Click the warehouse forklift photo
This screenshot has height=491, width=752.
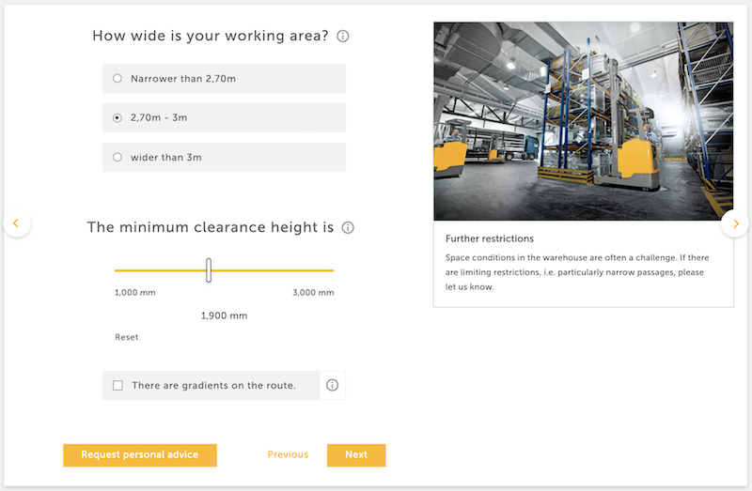pos(583,121)
